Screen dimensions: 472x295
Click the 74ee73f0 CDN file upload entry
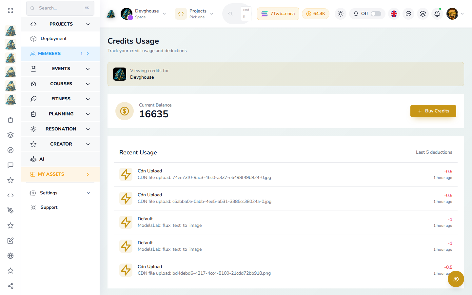286,174
